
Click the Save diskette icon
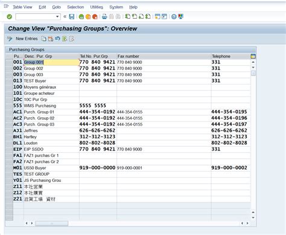[x=72, y=17]
